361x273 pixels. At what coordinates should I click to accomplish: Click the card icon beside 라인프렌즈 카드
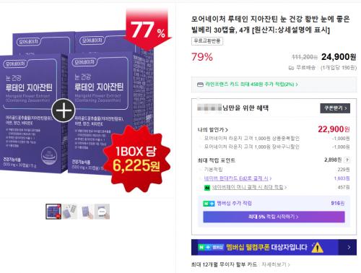pos(200,84)
